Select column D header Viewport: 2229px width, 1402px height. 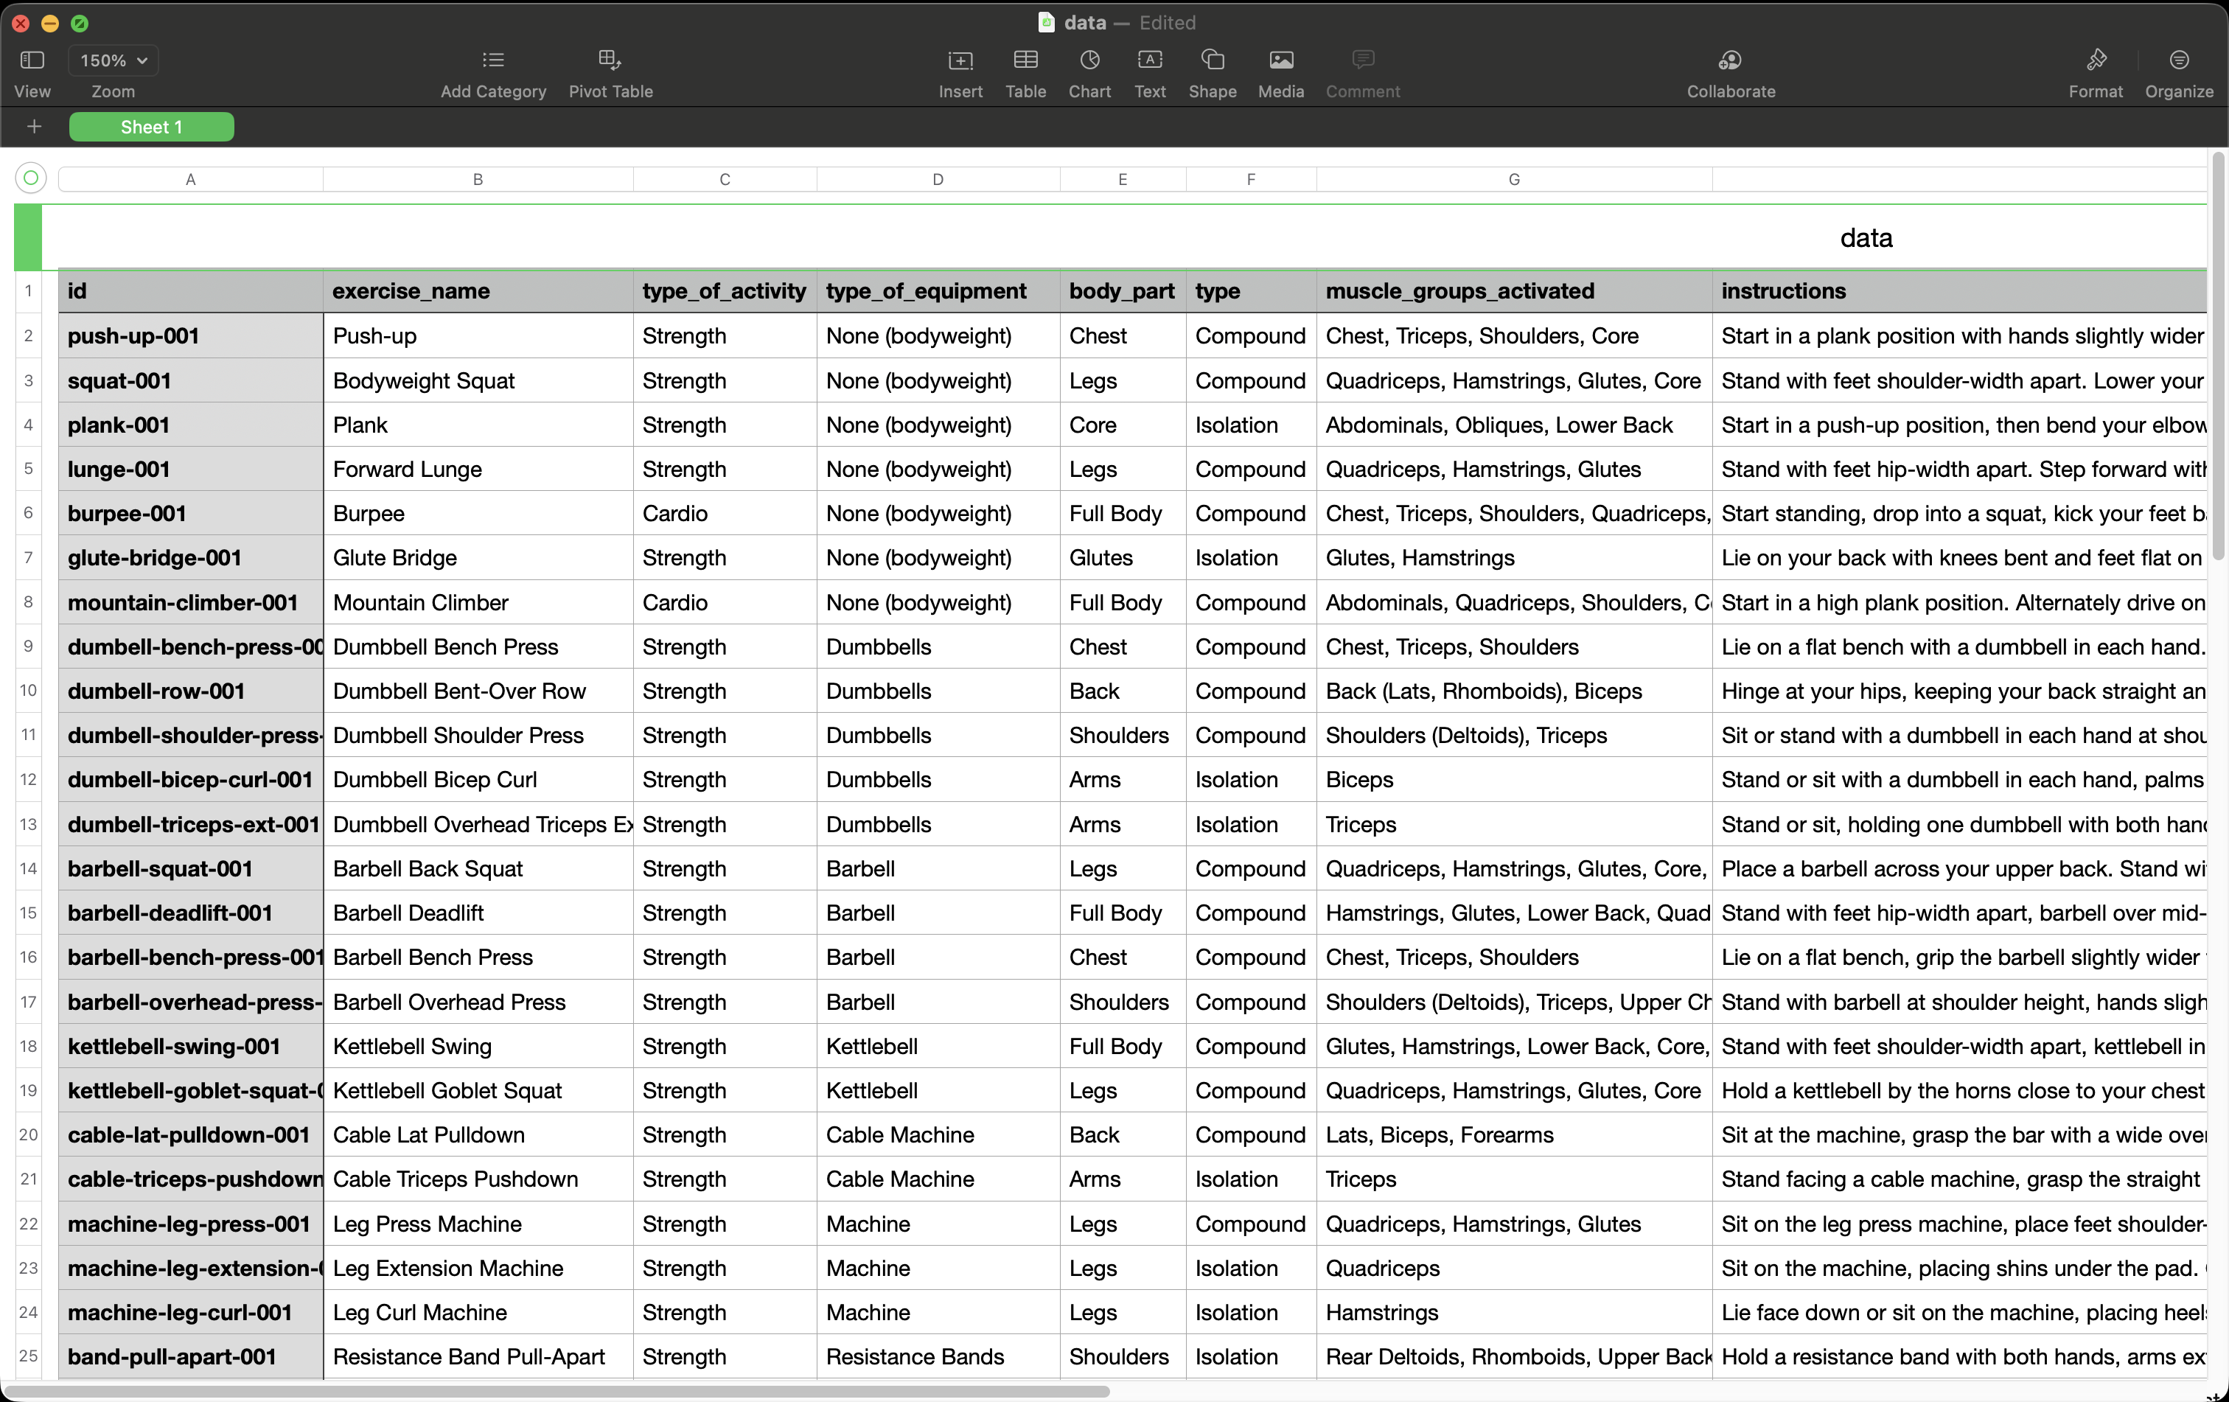click(938, 180)
